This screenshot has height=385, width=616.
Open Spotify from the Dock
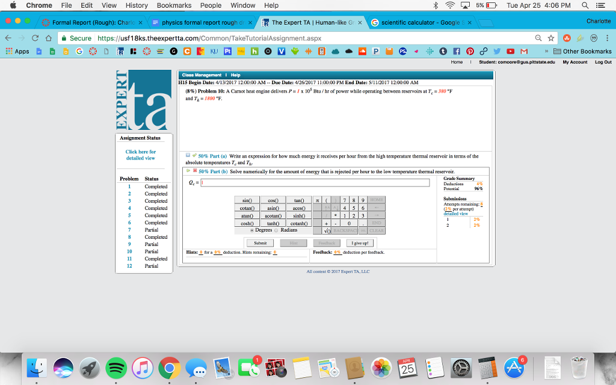(115, 367)
